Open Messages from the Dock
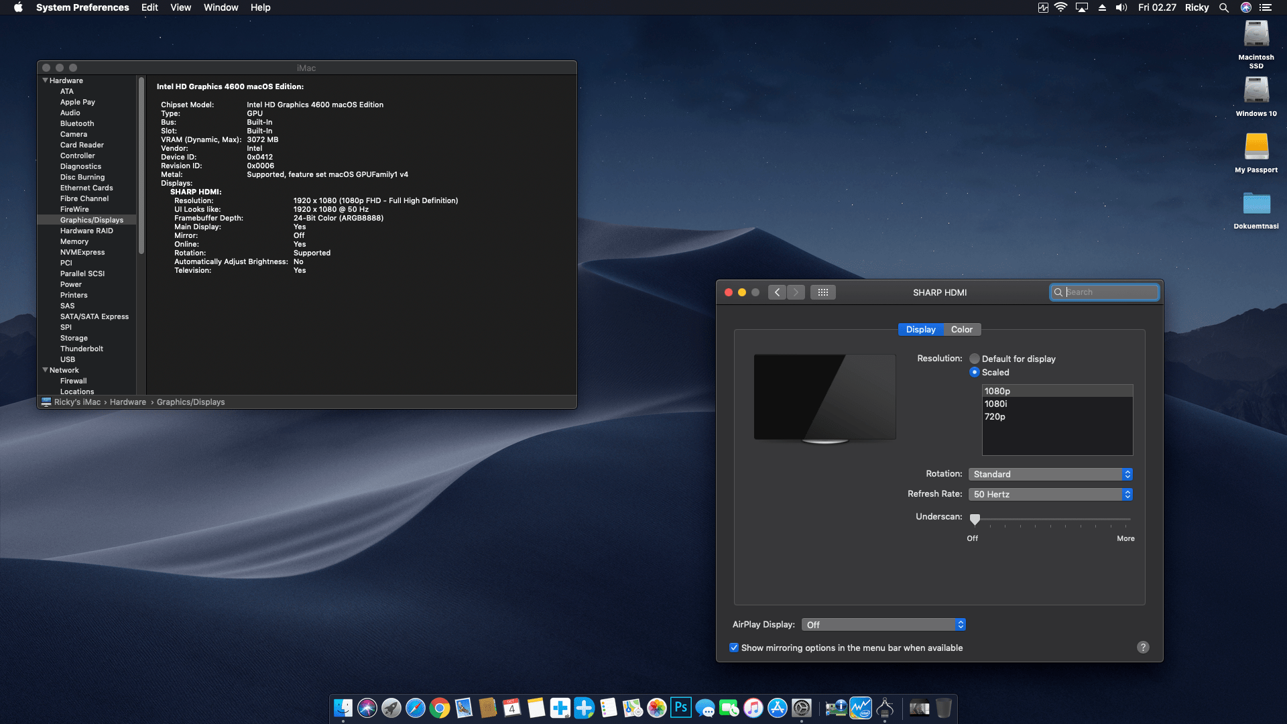This screenshot has width=1287, height=724. (x=705, y=708)
